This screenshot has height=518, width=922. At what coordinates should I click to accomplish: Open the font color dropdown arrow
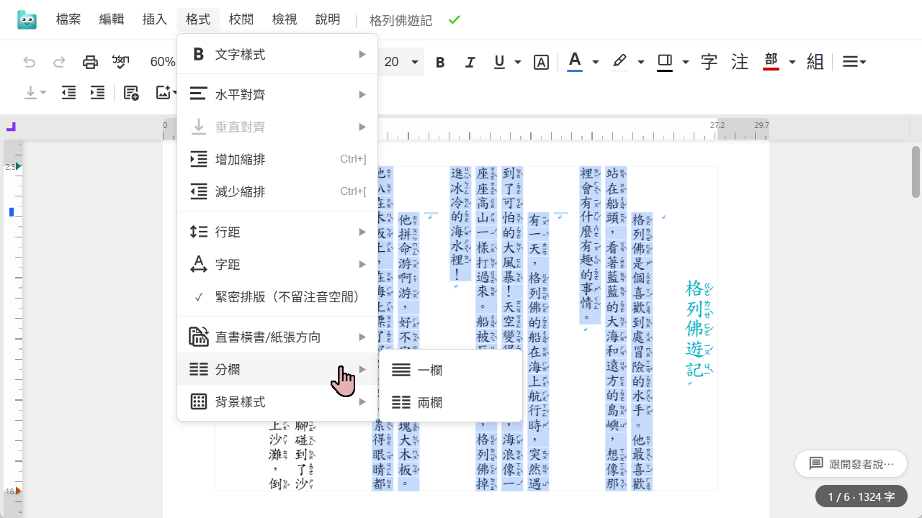pos(595,63)
